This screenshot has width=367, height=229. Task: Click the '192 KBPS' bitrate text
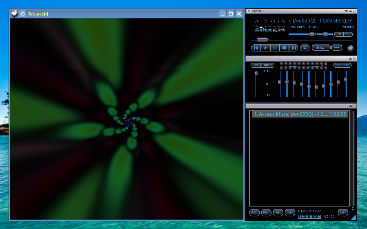[x=298, y=27]
